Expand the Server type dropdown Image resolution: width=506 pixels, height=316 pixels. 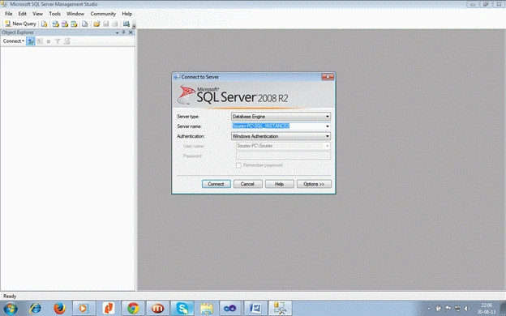tap(328, 117)
